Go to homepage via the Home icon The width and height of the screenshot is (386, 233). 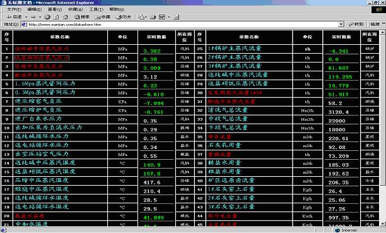pos(65,17)
